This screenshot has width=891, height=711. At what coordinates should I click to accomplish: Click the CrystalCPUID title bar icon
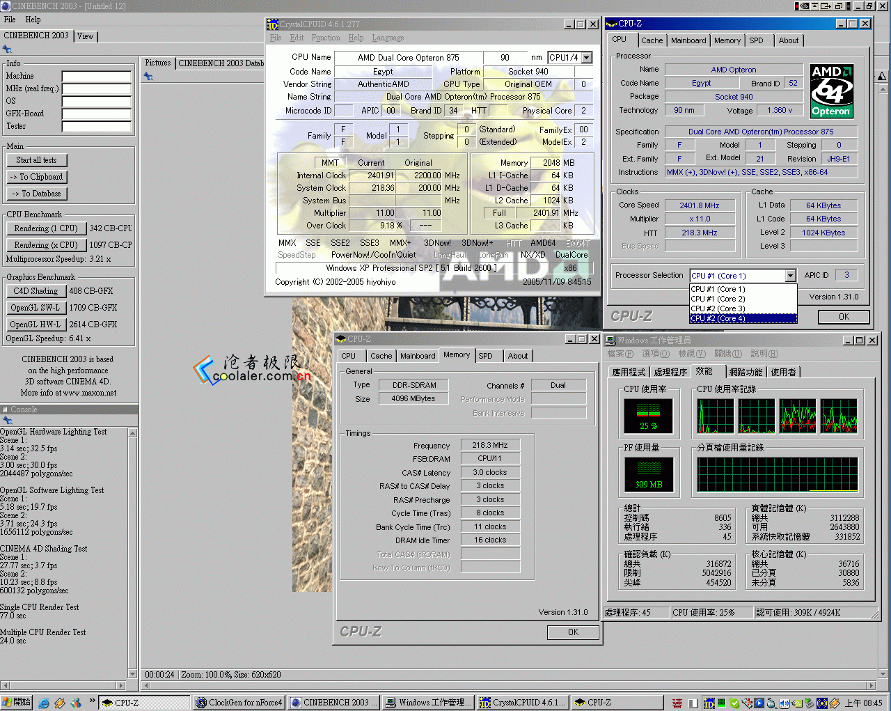[273, 24]
